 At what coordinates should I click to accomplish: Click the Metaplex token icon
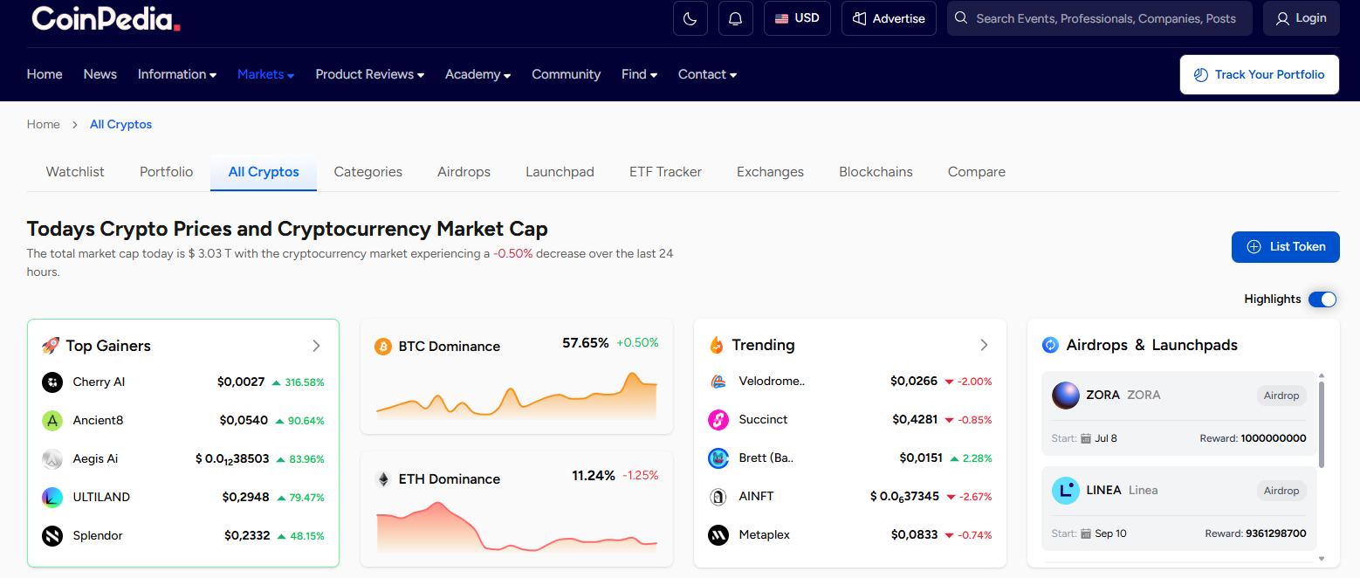point(718,535)
